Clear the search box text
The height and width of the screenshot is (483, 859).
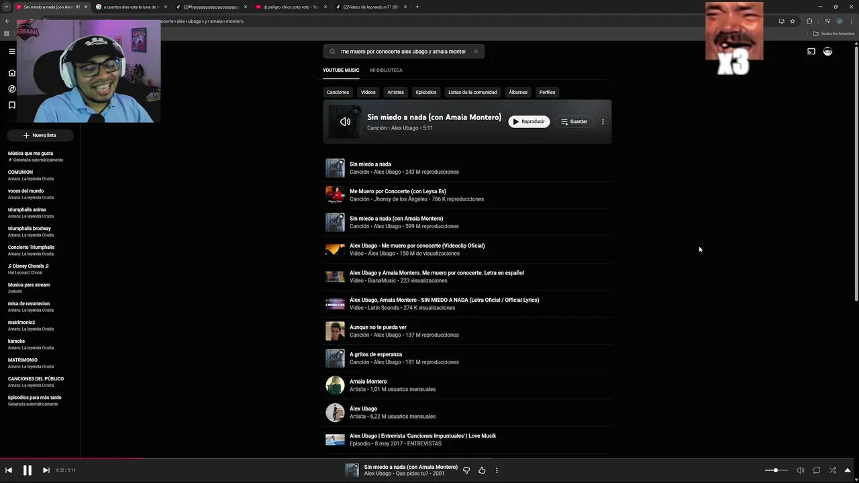[476, 51]
